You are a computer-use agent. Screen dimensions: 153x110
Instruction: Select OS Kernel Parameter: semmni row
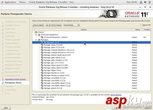[x=91, y=37]
